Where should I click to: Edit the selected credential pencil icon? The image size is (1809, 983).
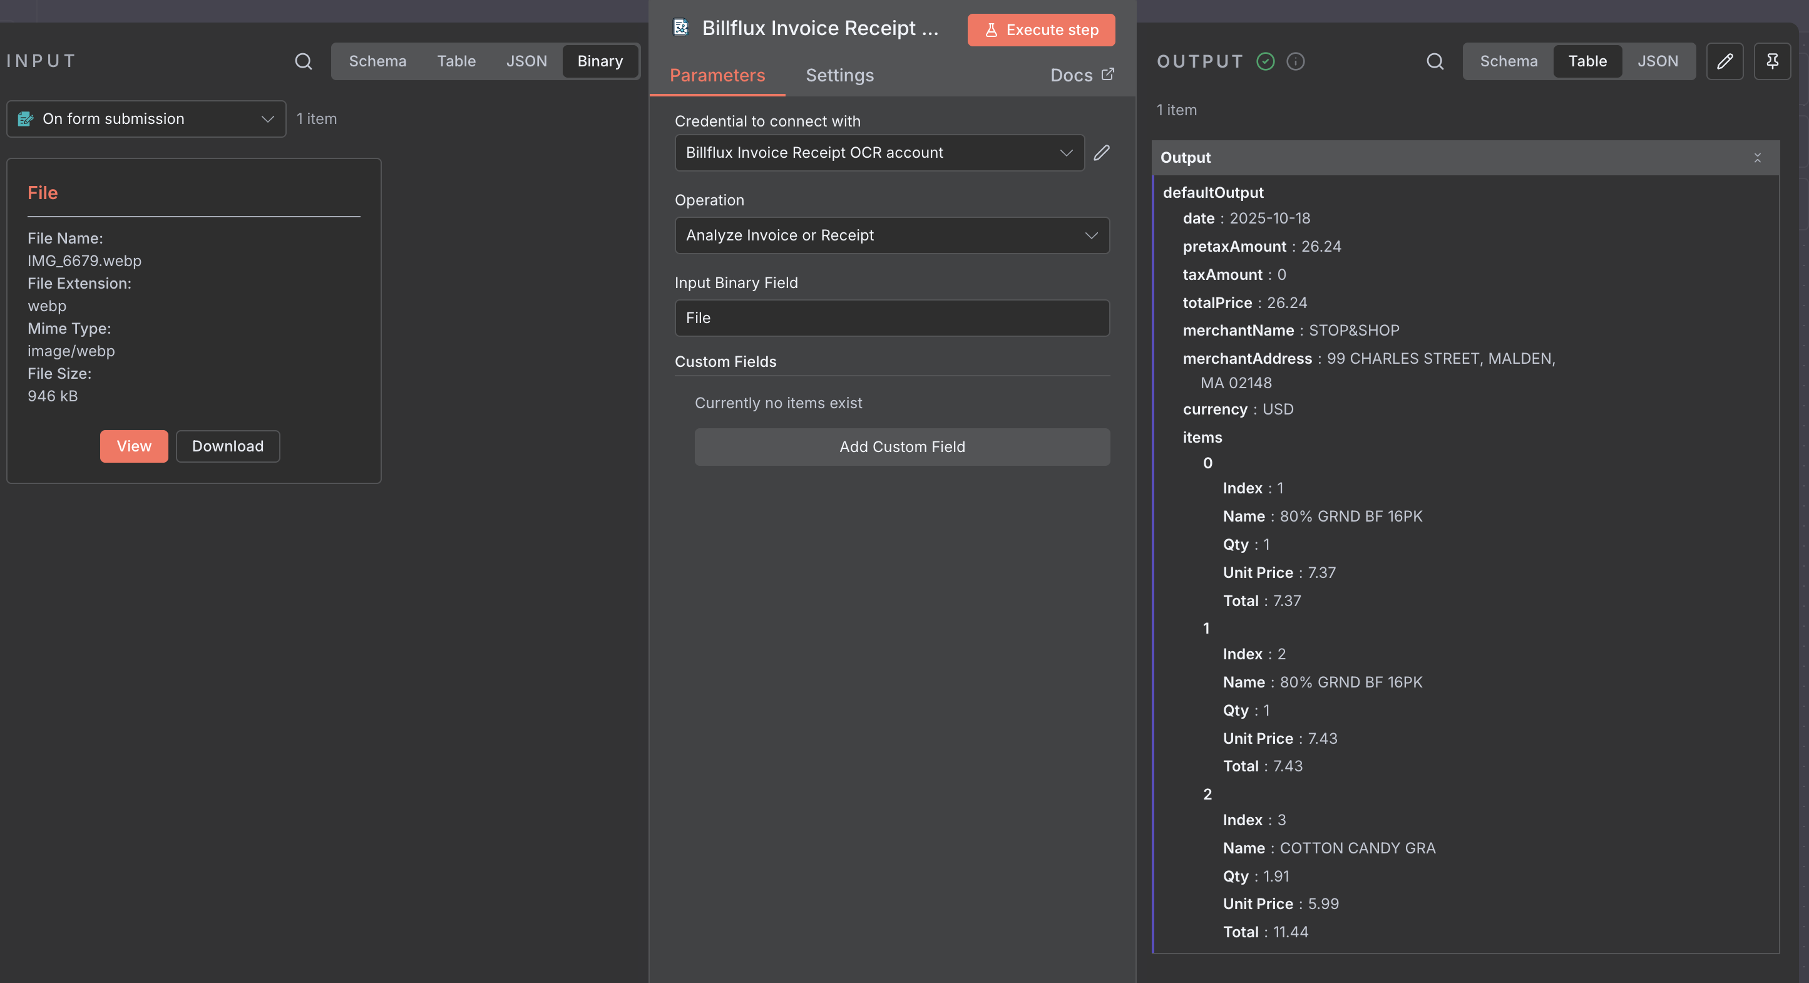click(x=1101, y=153)
